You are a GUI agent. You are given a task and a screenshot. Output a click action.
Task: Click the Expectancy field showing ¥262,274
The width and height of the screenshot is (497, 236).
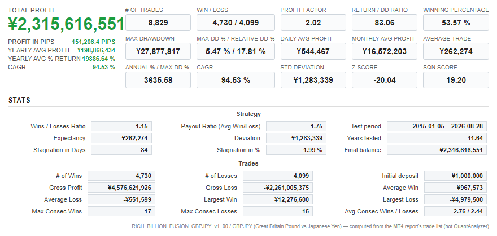[121, 138]
